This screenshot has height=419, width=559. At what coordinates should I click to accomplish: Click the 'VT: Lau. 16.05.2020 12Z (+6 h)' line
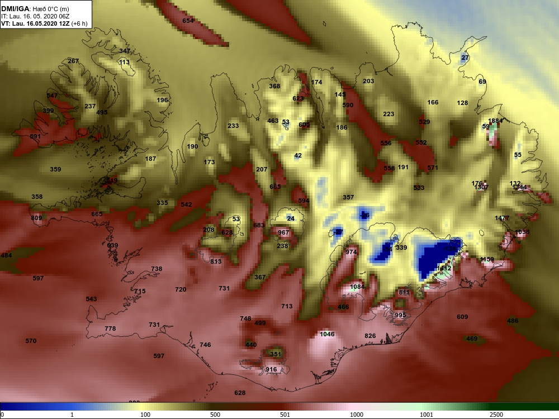44,23
